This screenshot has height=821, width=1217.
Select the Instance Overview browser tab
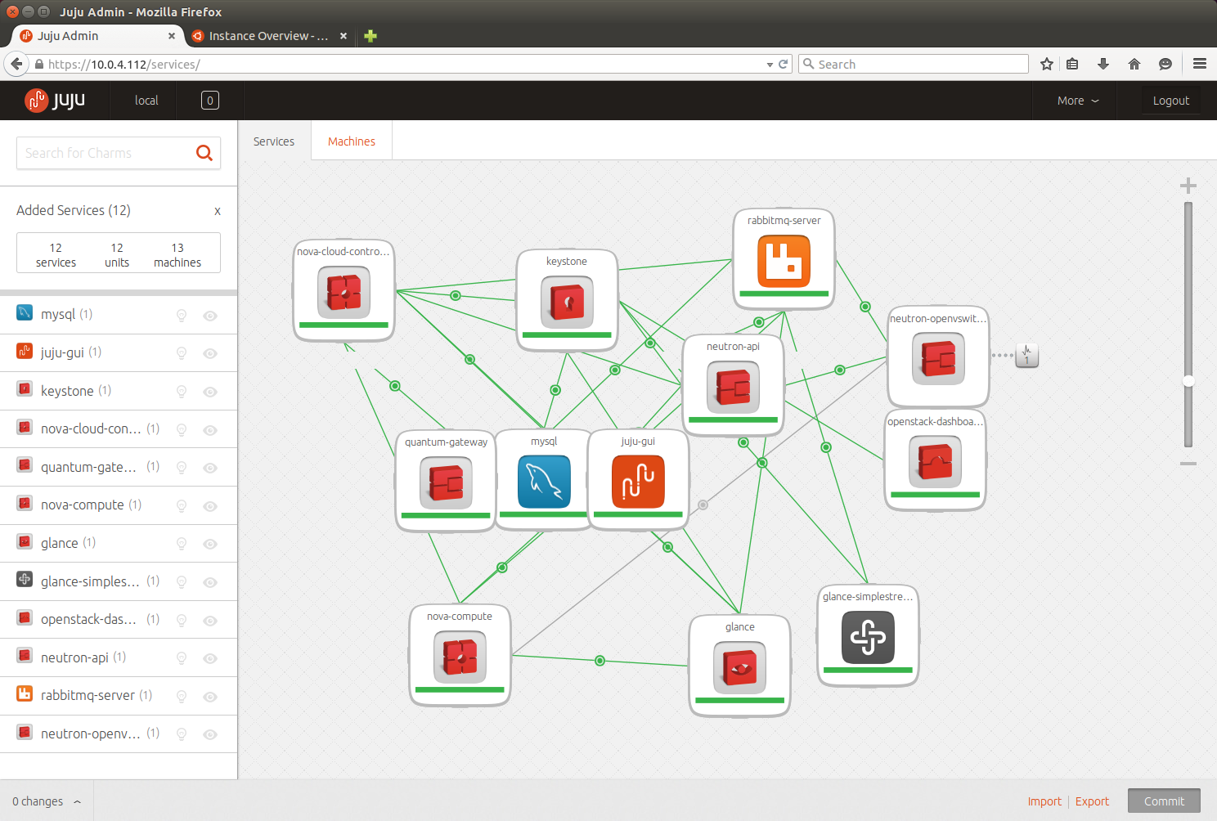coord(268,36)
